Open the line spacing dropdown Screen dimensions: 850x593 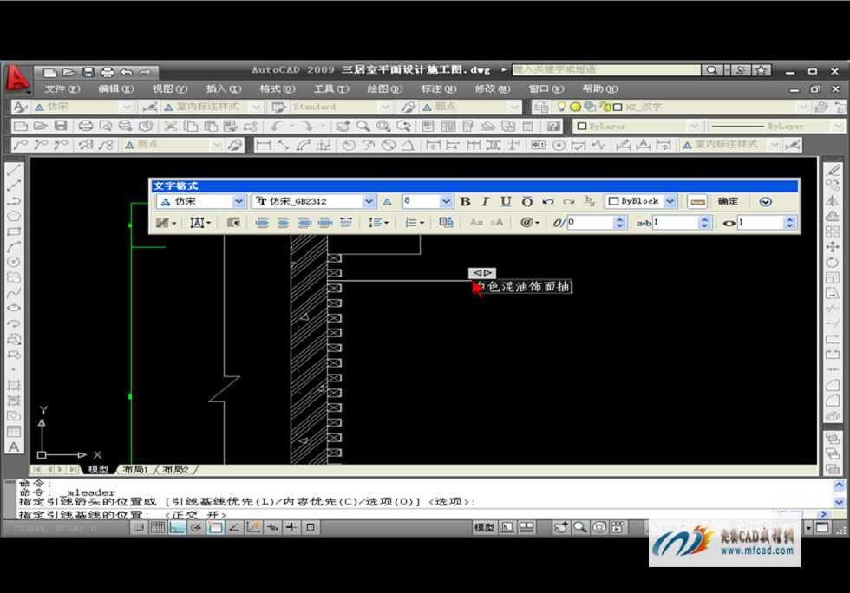pos(378,223)
